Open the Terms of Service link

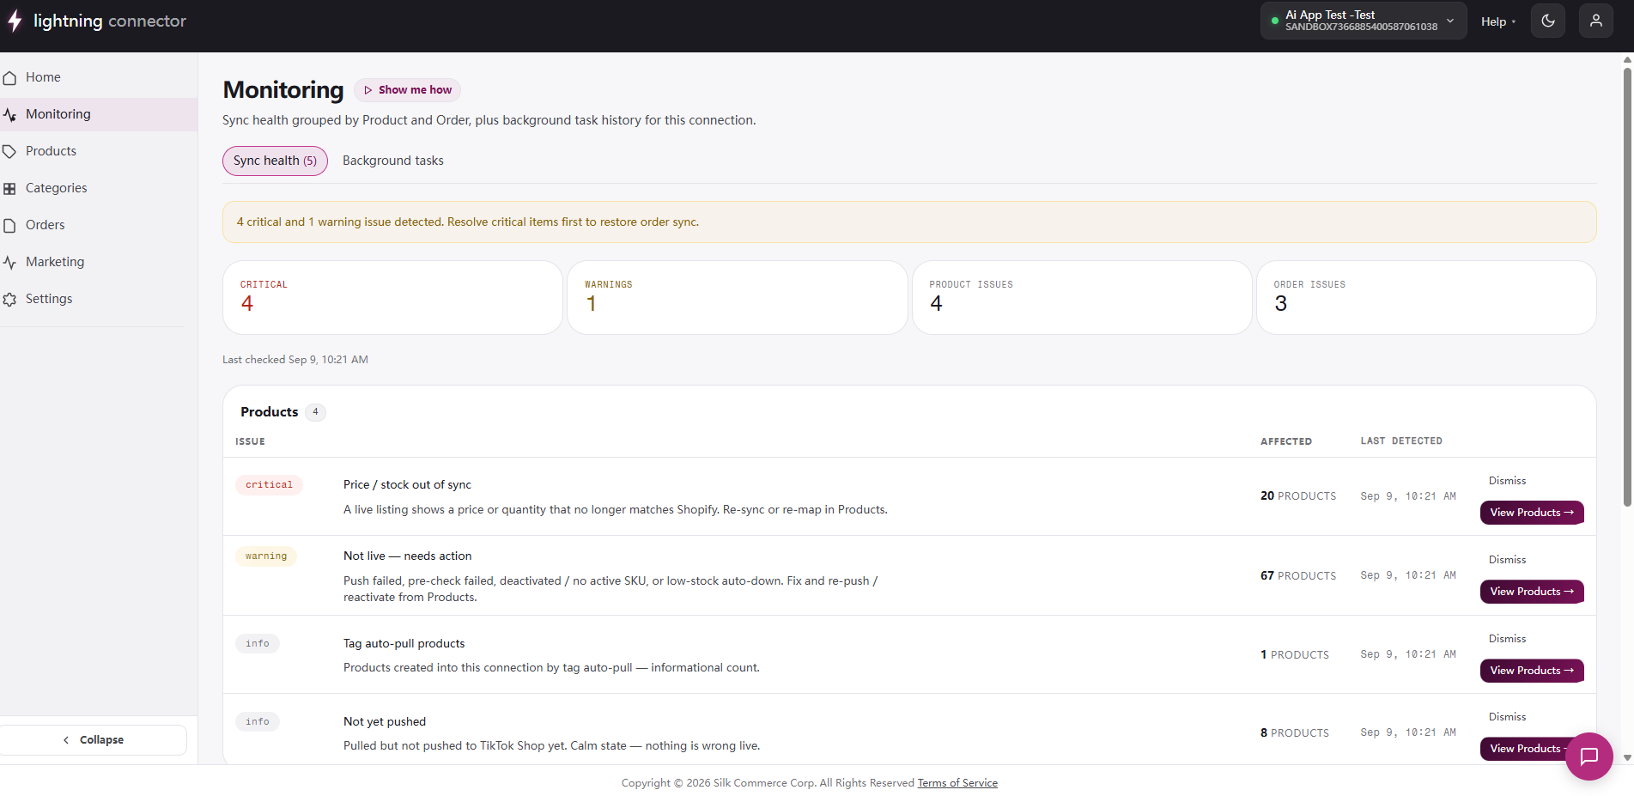pos(957,783)
